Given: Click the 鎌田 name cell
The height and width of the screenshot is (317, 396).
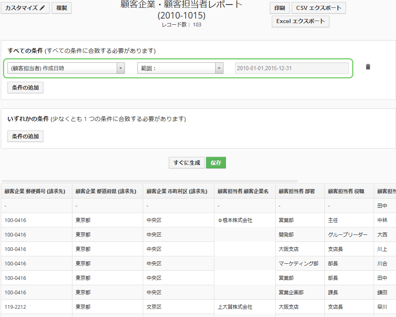Looking at the screenshot, I should [x=385, y=292].
